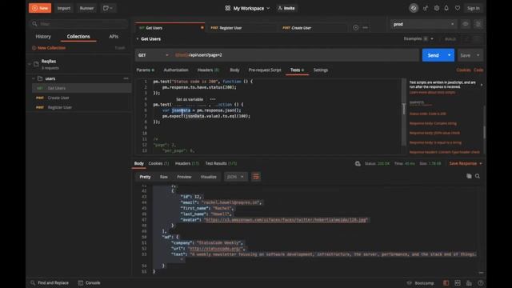
Task: Open the Runner
Action: tap(86, 8)
